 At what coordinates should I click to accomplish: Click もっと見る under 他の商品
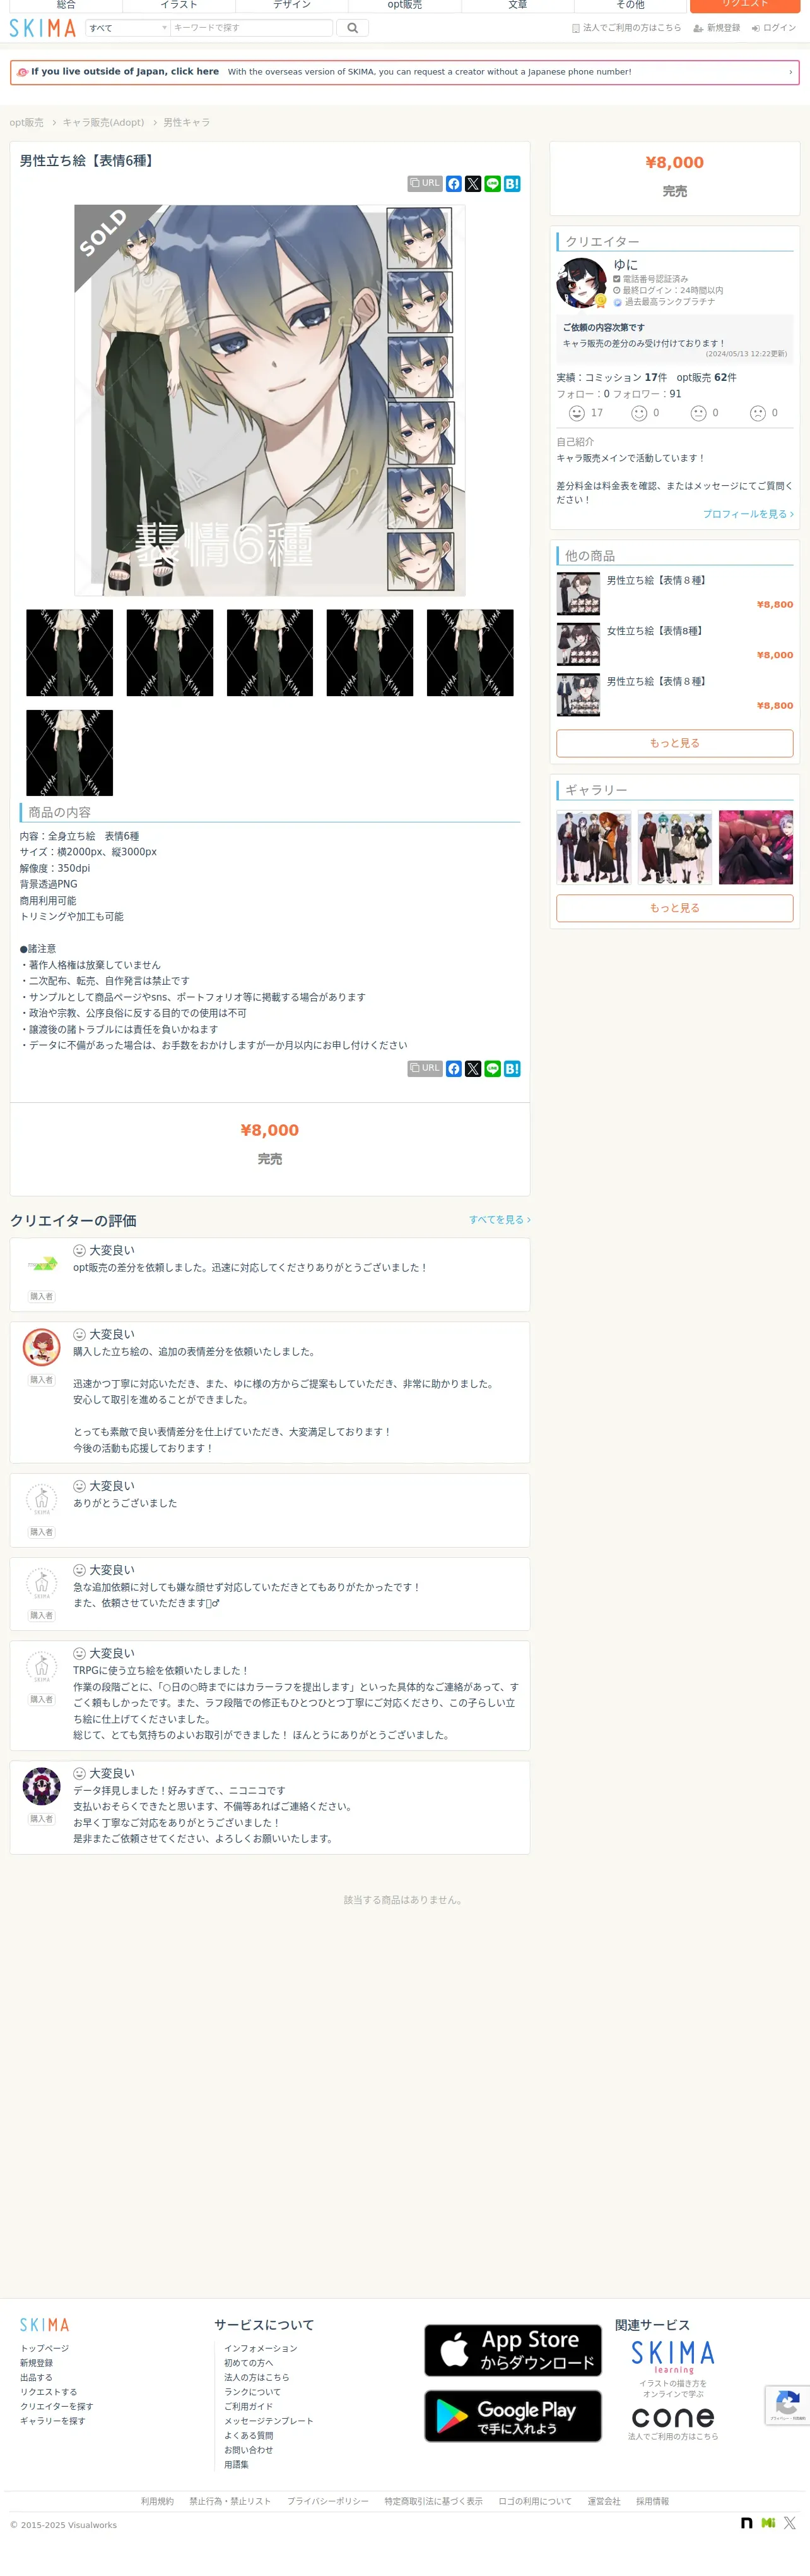(675, 743)
